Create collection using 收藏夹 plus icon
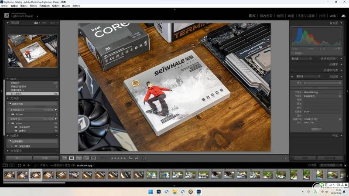Screen dimensions: 349x196 tap(57, 135)
